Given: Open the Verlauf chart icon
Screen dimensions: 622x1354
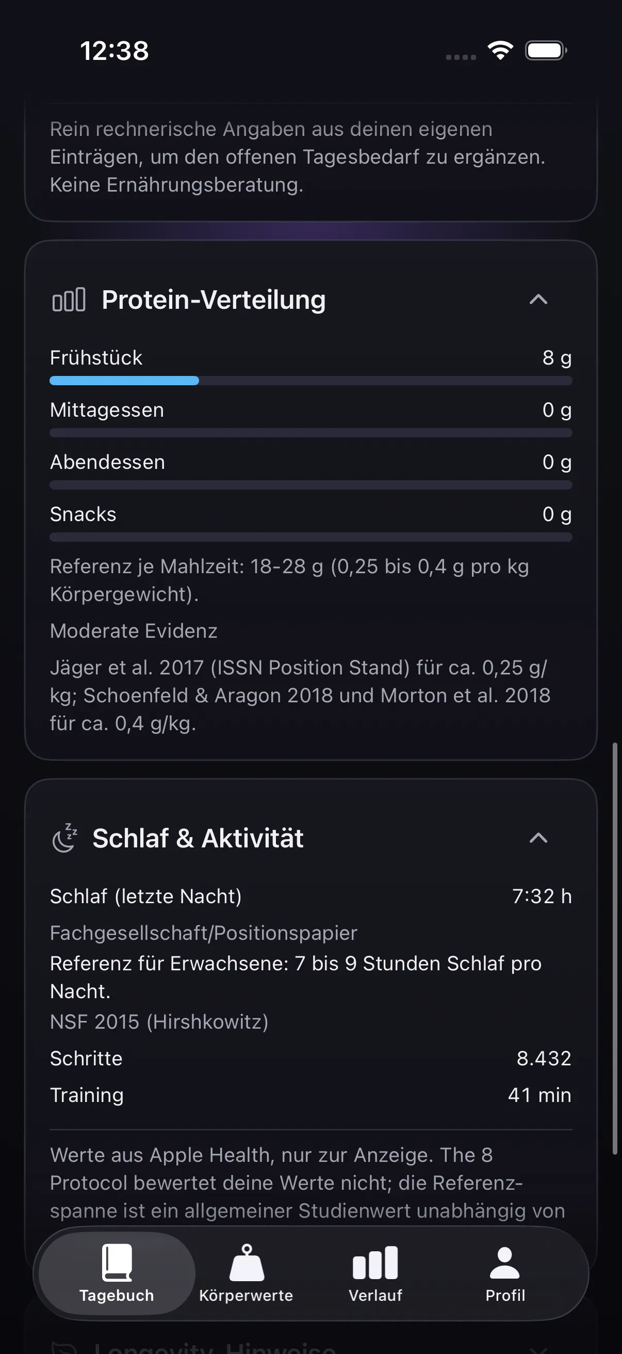Looking at the screenshot, I should pyautogui.click(x=375, y=1263).
